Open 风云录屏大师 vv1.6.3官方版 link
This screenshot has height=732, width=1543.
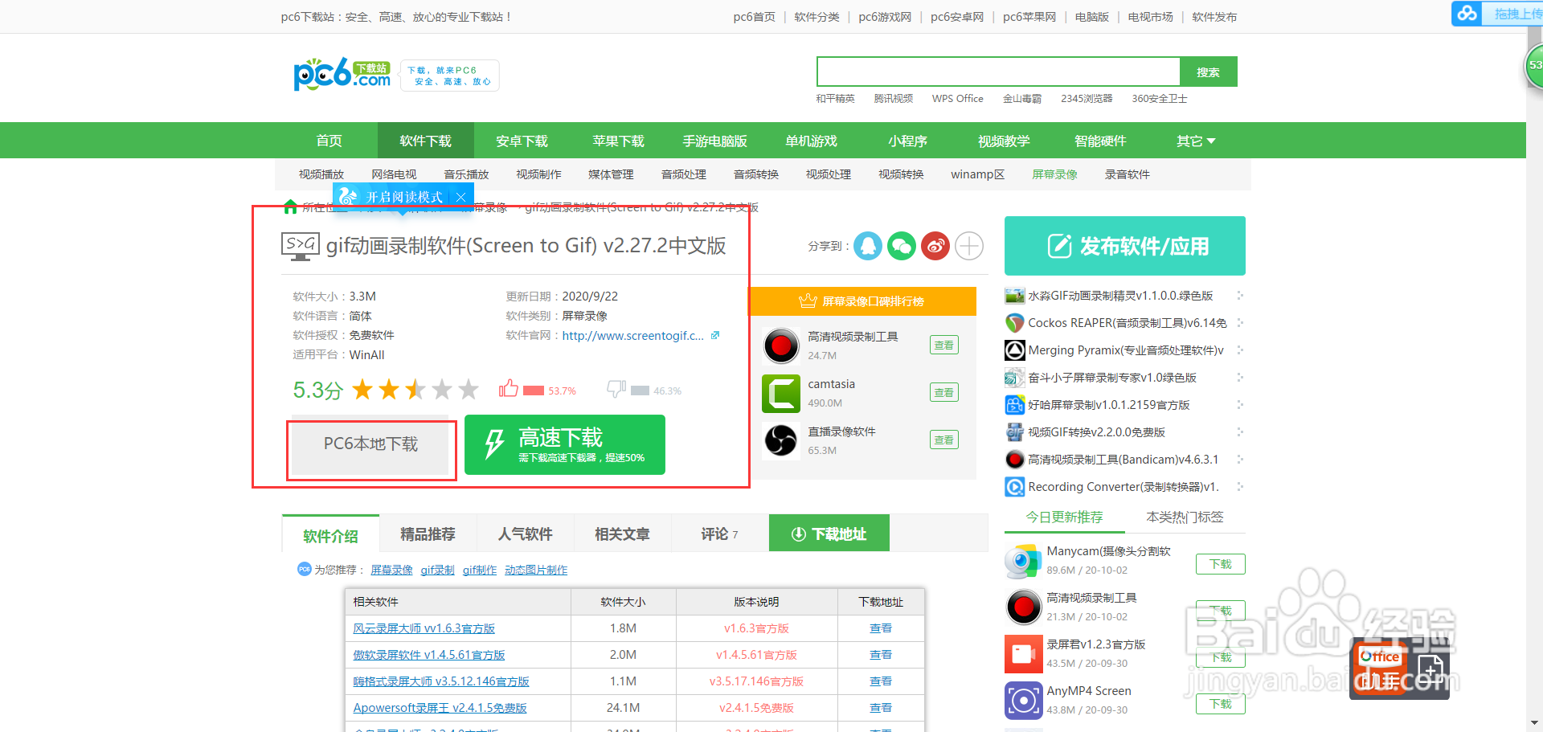[x=424, y=628]
